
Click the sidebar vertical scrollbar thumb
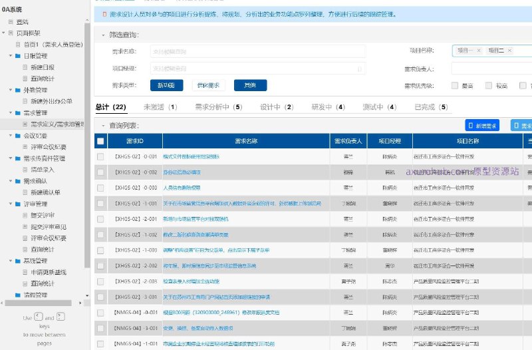click(x=87, y=146)
